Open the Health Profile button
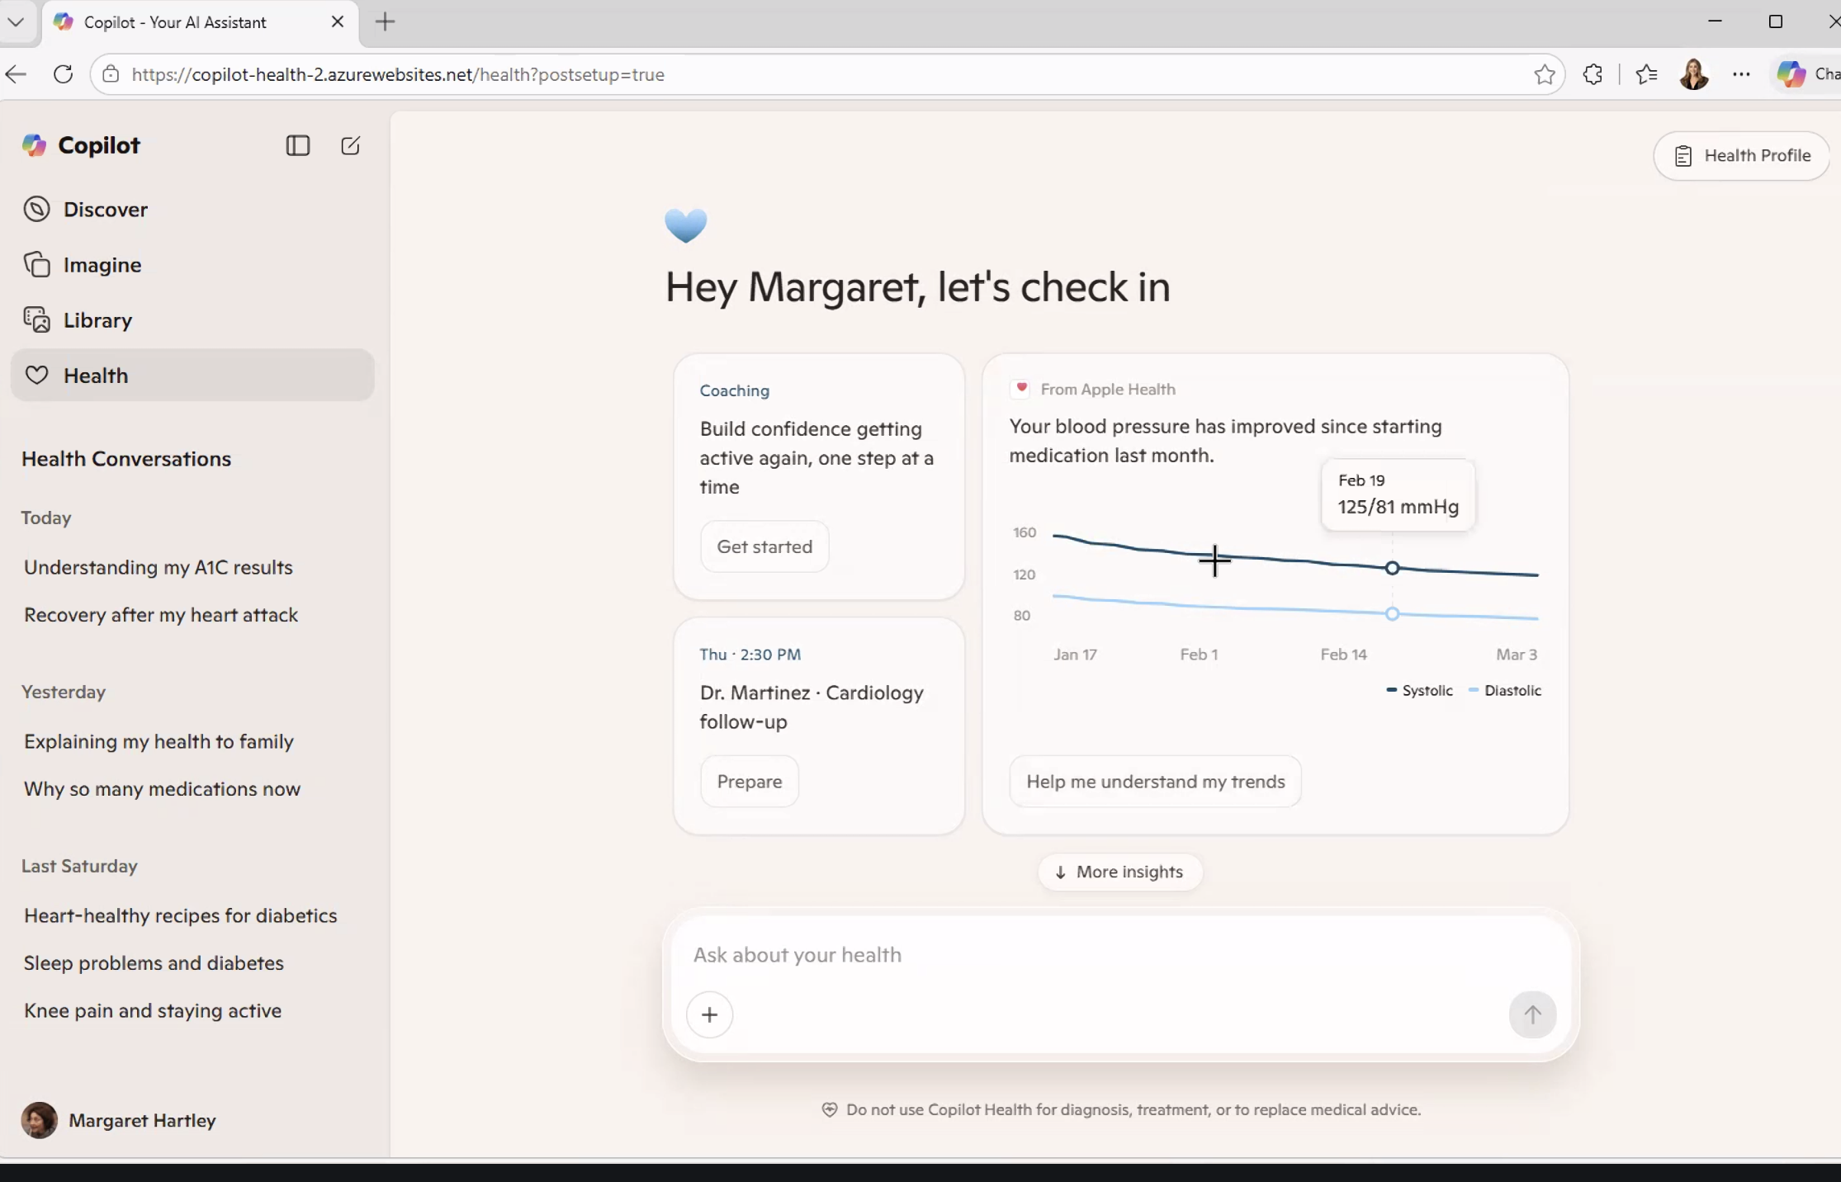This screenshot has height=1182, width=1841. [1742, 155]
